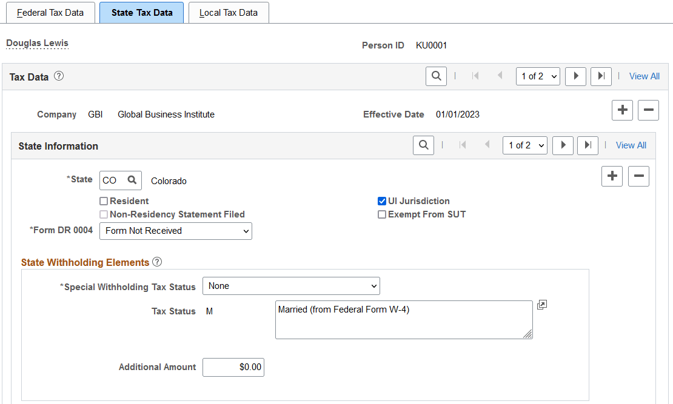Viewport: 673px width, 404px height.
Task: Open the Tax Data row selector dropdown
Action: click(x=538, y=76)
